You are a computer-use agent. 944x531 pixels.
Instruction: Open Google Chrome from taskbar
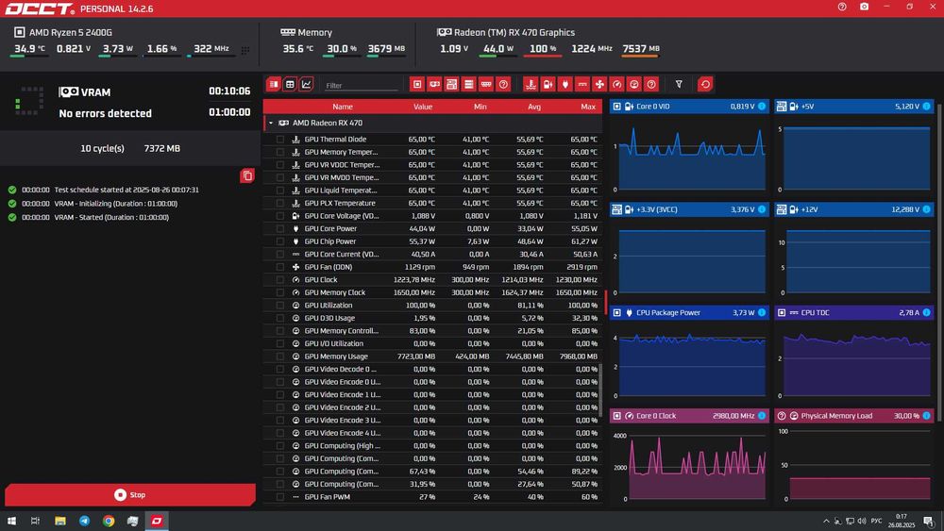109,521
